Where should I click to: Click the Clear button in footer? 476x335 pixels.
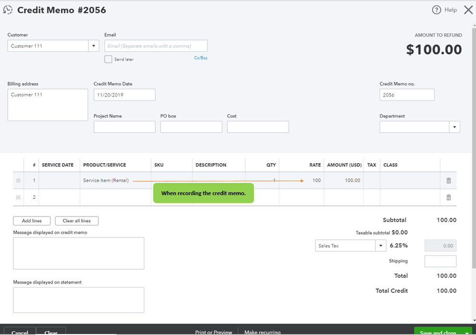click(51, 331)
